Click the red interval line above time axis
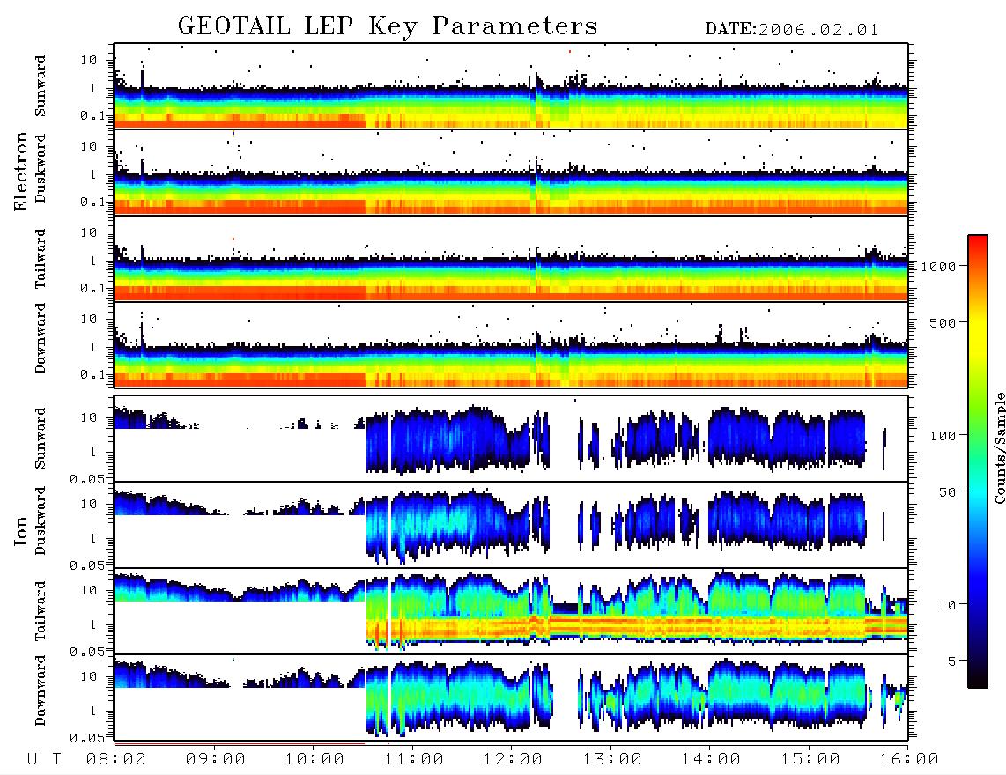Screen dimensions: 1006x775 [x=240, y=744]
